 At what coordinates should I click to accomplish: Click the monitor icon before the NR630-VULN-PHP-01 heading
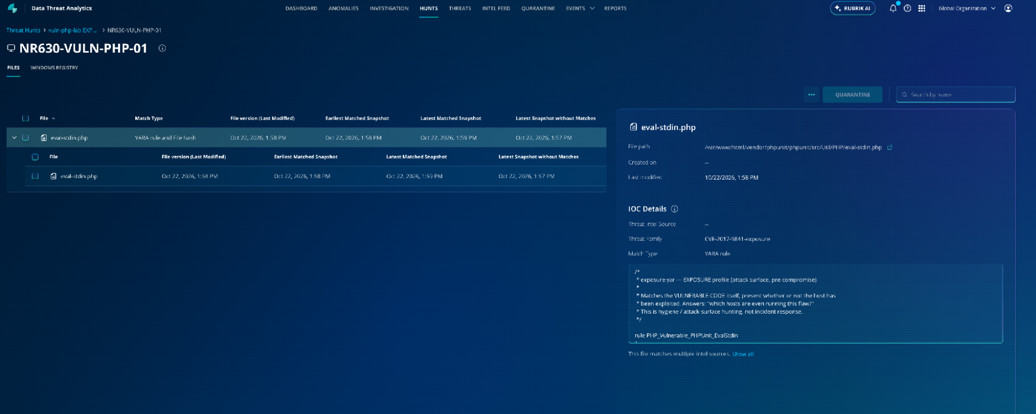[11, 48]
